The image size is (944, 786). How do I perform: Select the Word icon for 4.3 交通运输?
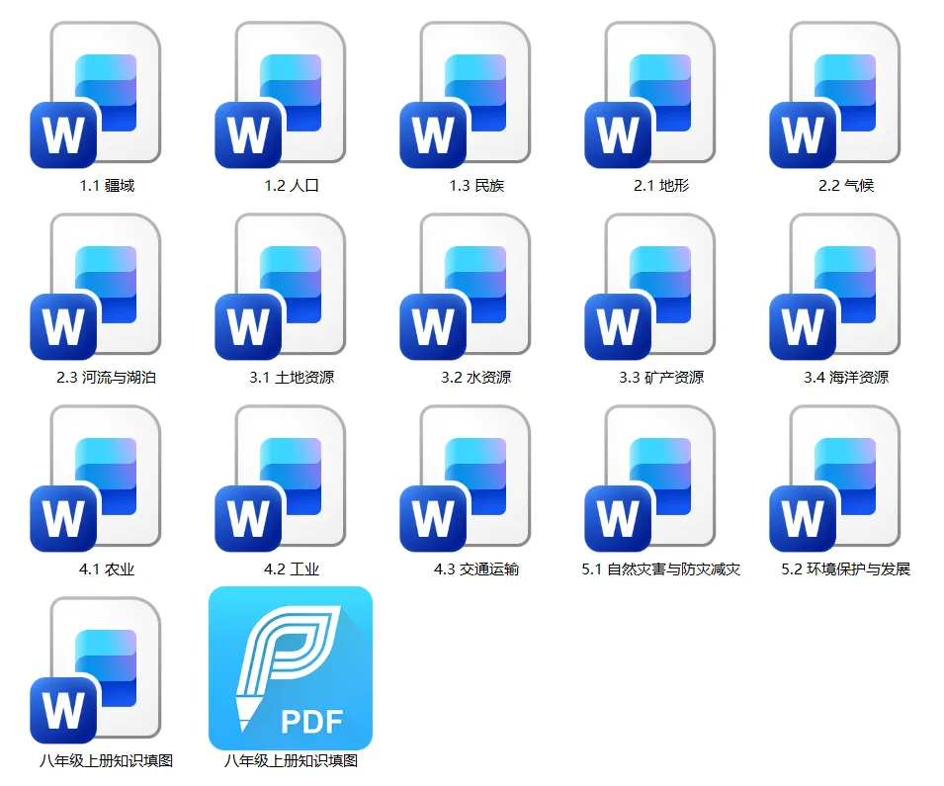pos(465,479)
